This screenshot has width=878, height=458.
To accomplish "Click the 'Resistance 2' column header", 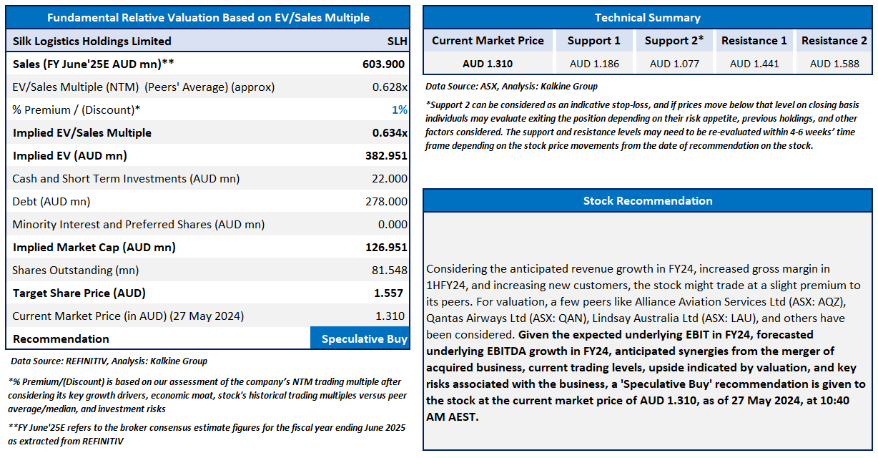I will (834, 41).
